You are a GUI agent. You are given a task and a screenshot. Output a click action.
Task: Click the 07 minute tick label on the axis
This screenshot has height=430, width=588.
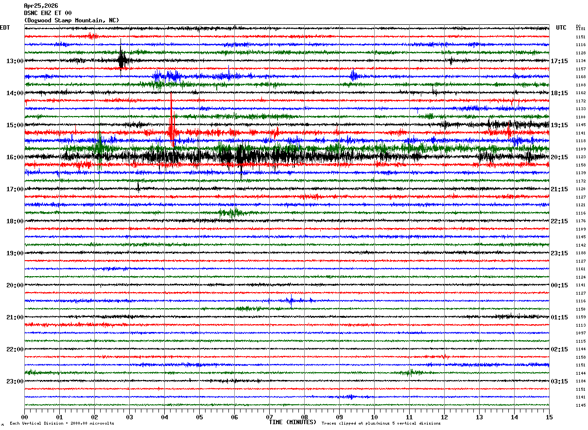(x=269, y=417)
